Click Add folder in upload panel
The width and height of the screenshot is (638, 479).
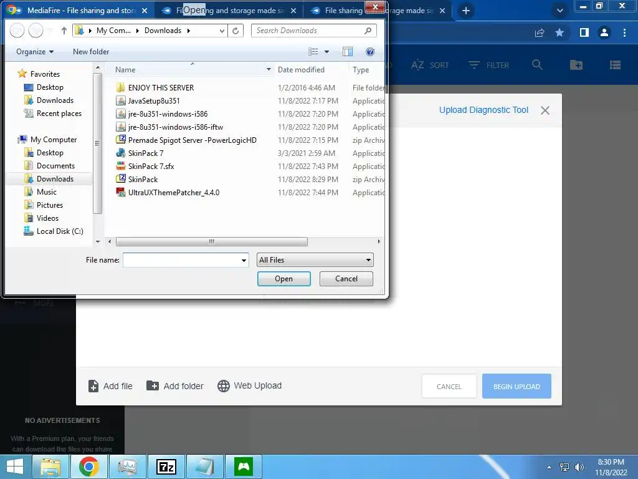tap(175, 386)
